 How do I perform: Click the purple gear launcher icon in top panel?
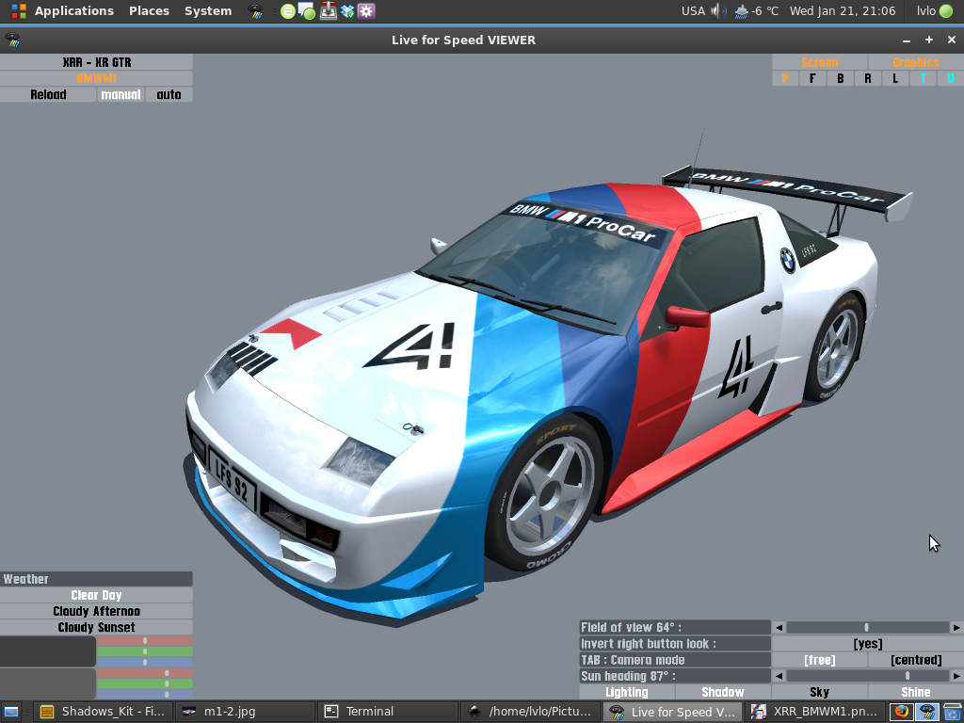point(366,11)
